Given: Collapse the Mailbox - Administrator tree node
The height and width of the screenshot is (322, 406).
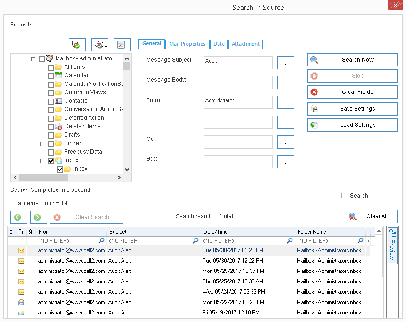Looking at the screenshot, I should coord(33,59).
